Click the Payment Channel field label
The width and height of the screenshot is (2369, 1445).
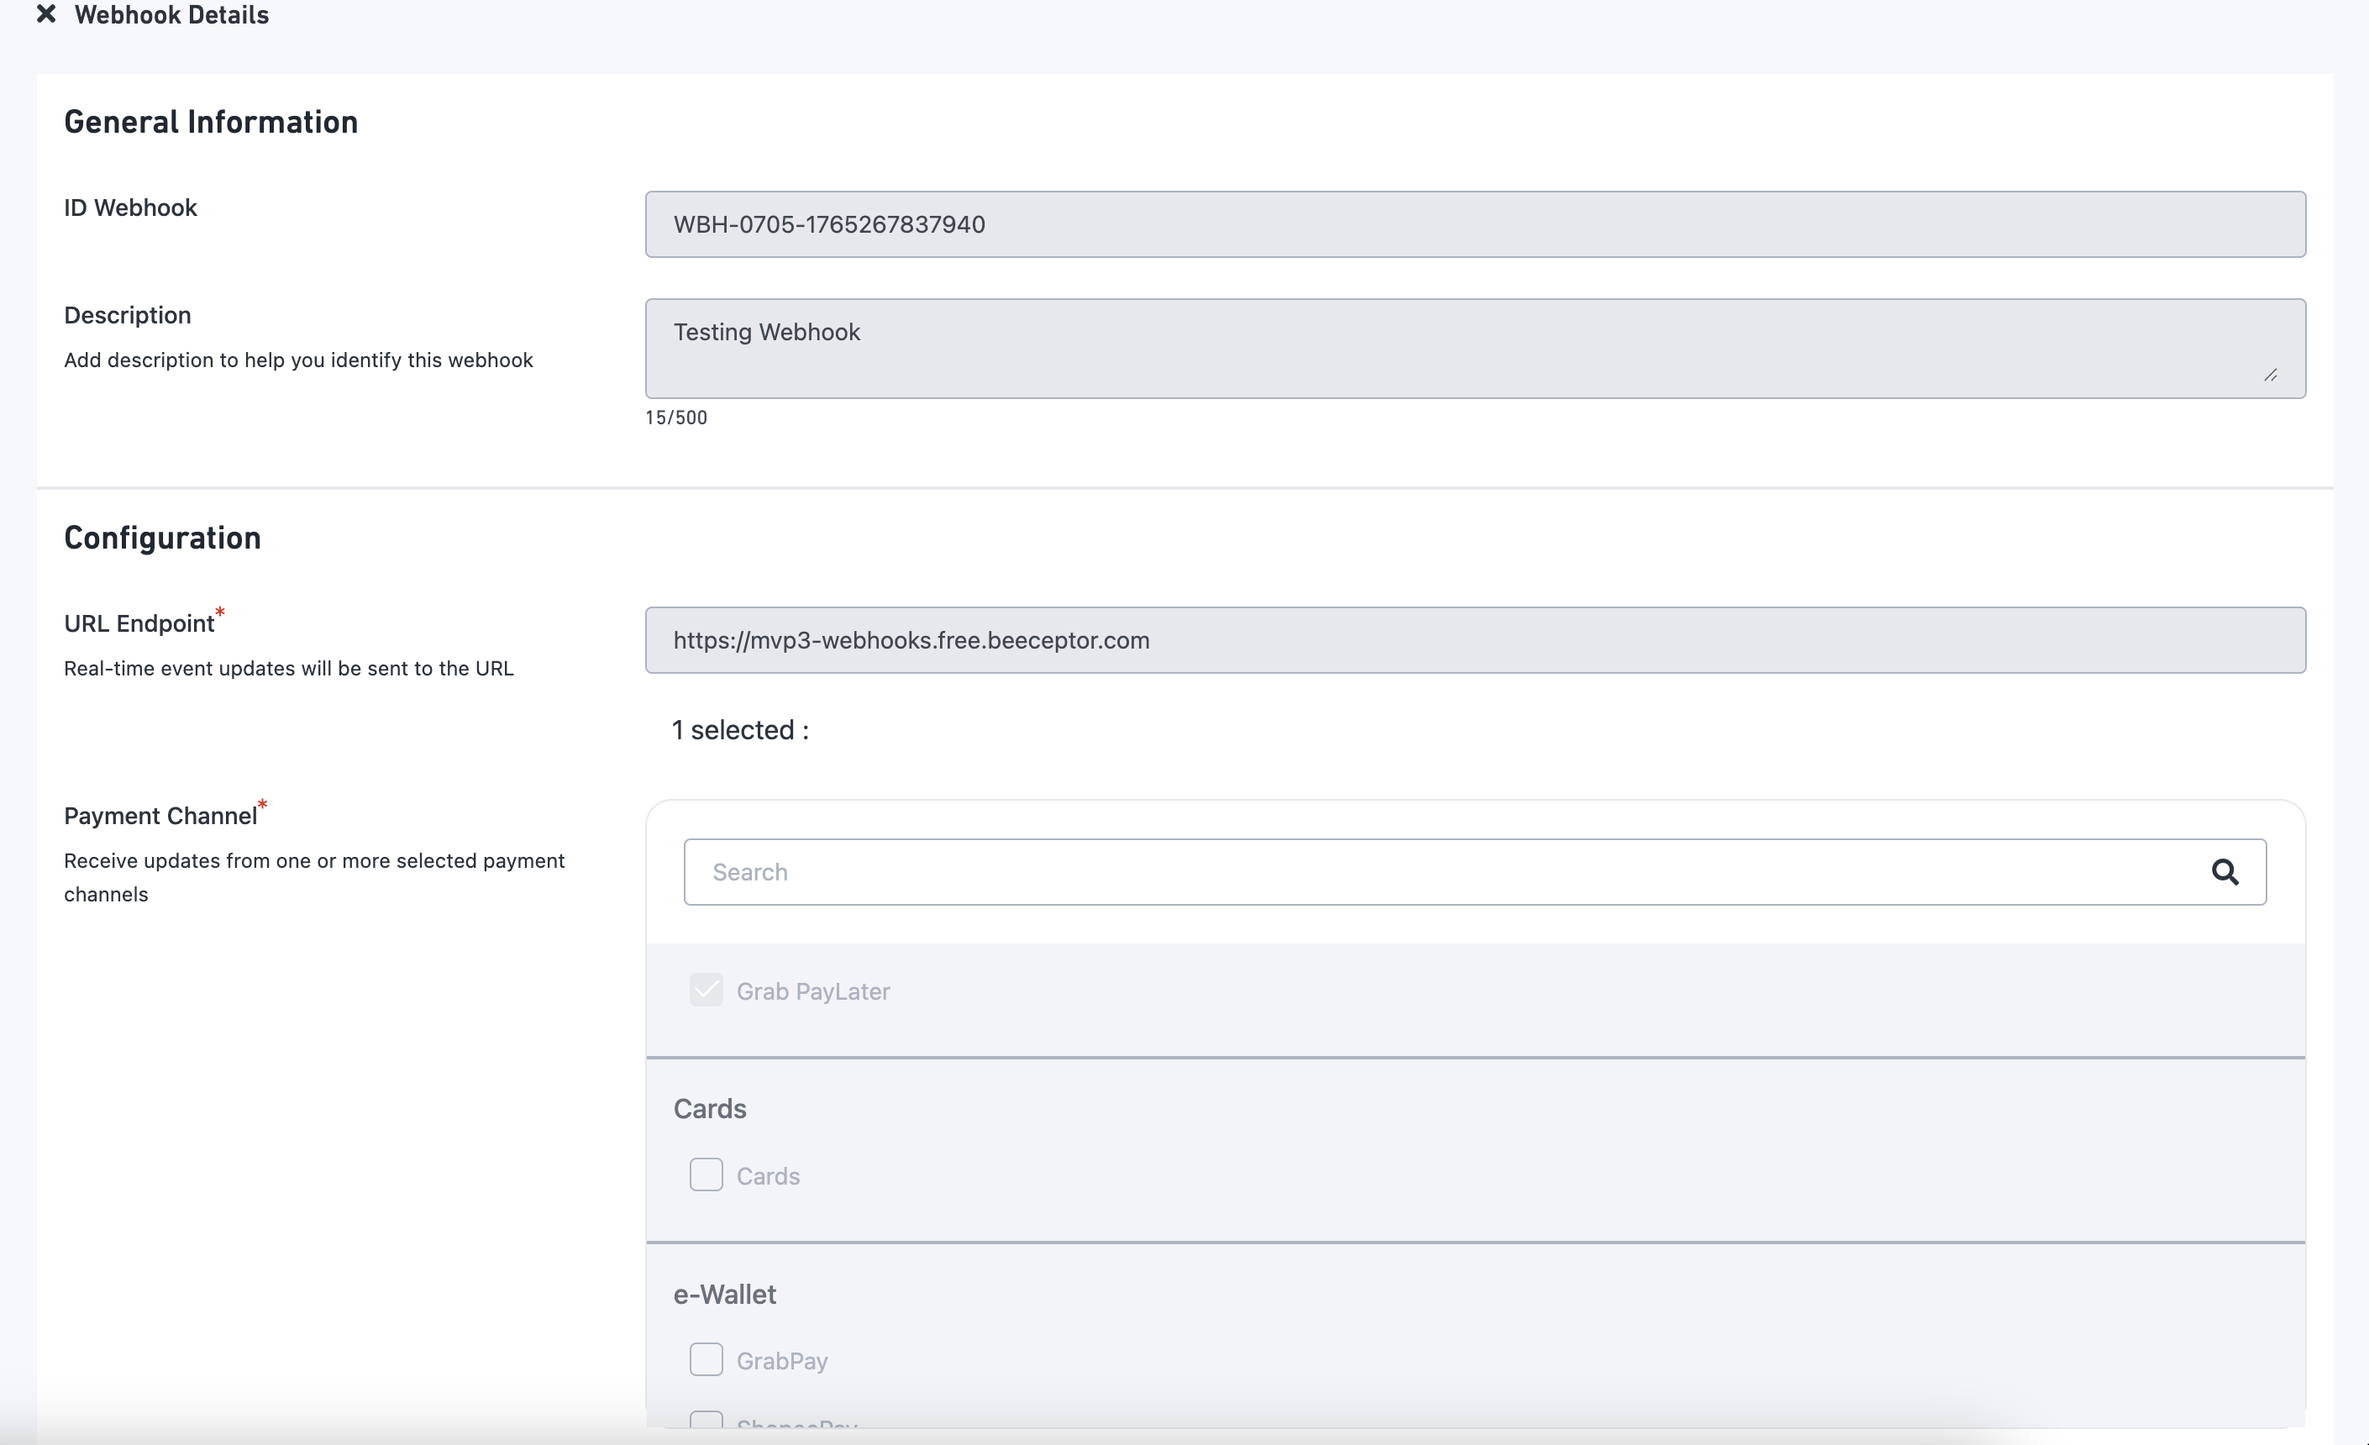click(160, 817)
